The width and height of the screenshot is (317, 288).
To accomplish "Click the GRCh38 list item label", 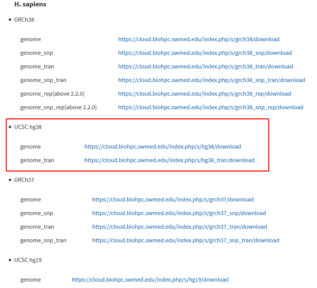I will tap(24, 20).
